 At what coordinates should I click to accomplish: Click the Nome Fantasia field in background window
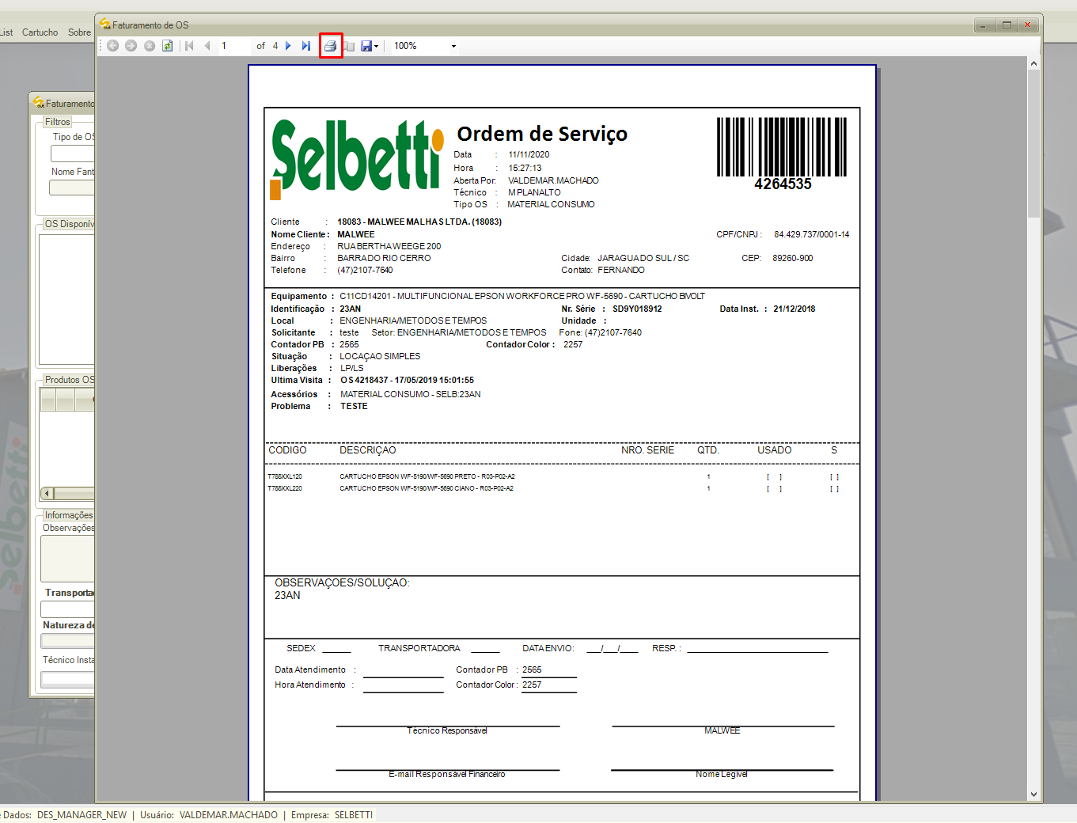tap(72, 188)
